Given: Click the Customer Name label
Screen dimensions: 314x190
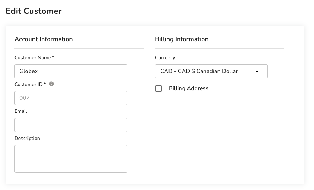Looking at the screenshot, I should [x=32, y=57].
